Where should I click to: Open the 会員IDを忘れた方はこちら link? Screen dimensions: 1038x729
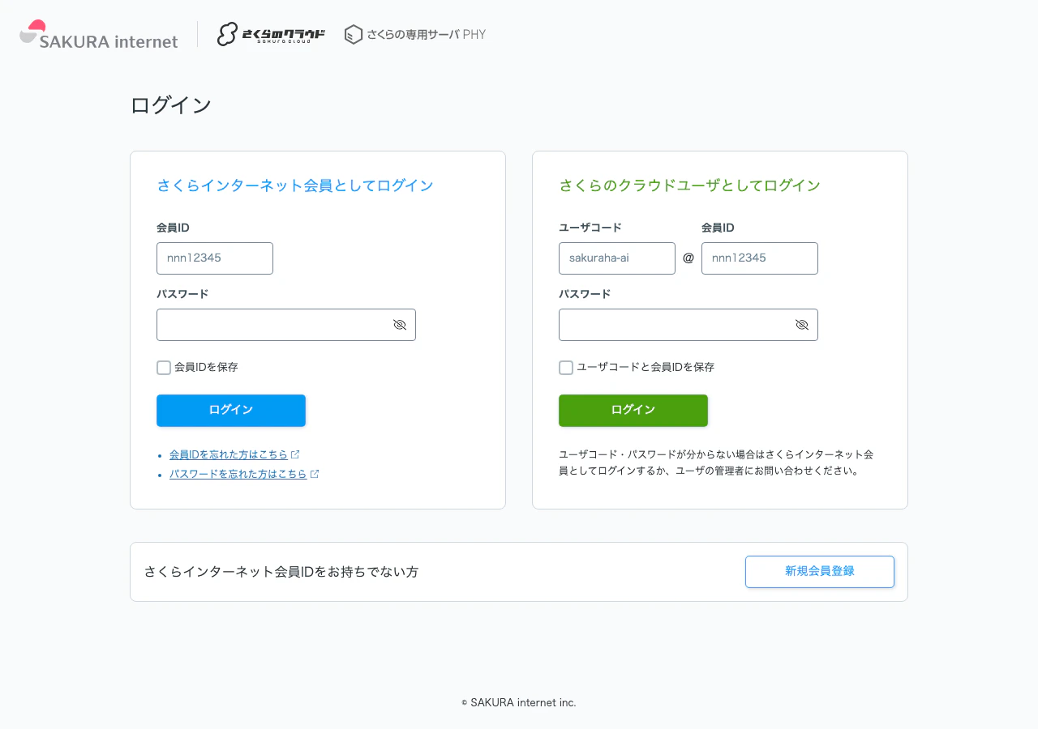229,455
